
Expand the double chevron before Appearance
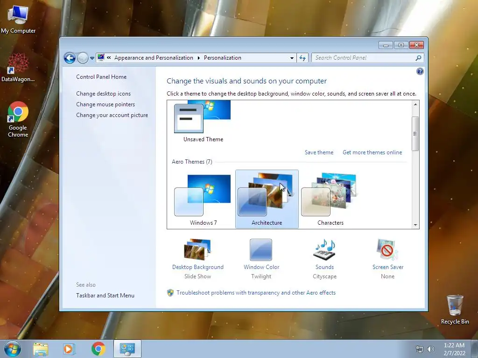click(109, 57)
